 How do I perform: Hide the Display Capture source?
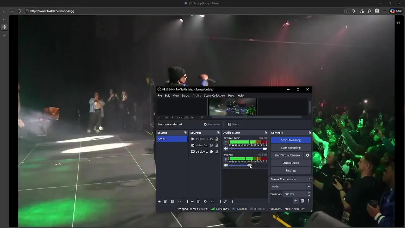[211, 152]
